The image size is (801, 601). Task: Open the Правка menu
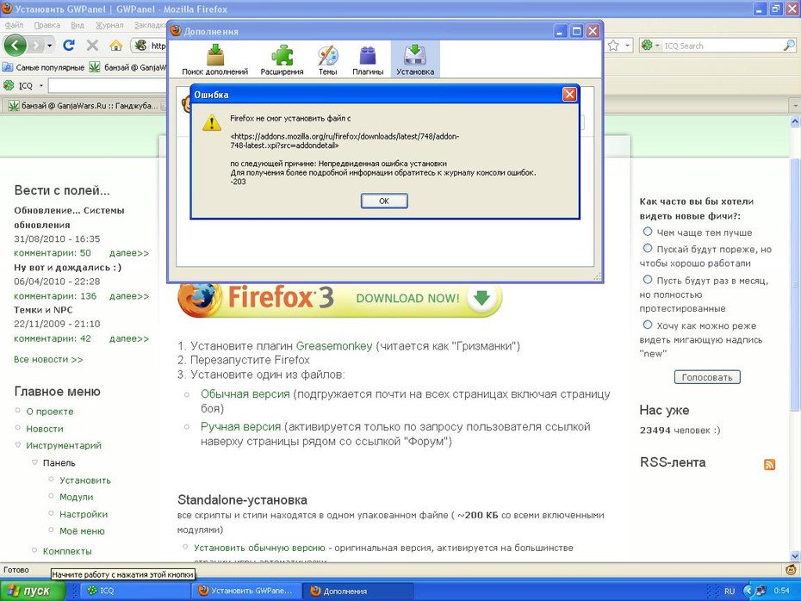47,25
